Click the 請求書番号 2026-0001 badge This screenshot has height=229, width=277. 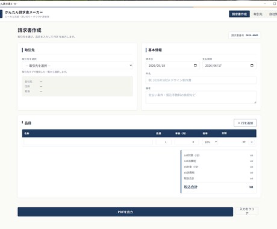coord(244,36)
